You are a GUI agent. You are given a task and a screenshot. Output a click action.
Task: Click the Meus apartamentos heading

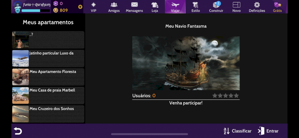tap(48, 22)
